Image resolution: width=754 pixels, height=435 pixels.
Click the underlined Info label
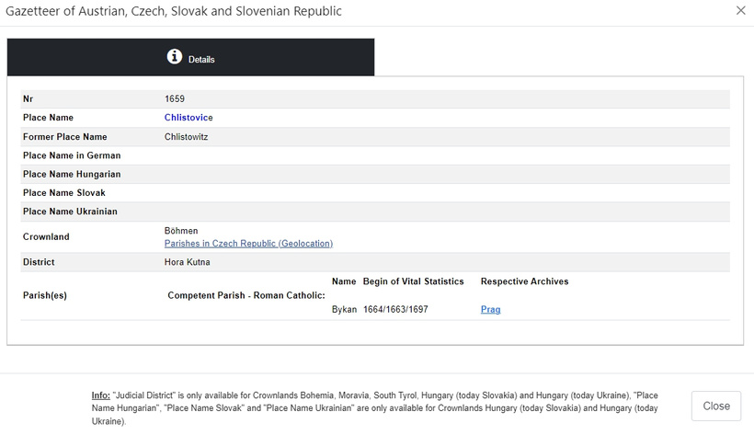point(101,395)
